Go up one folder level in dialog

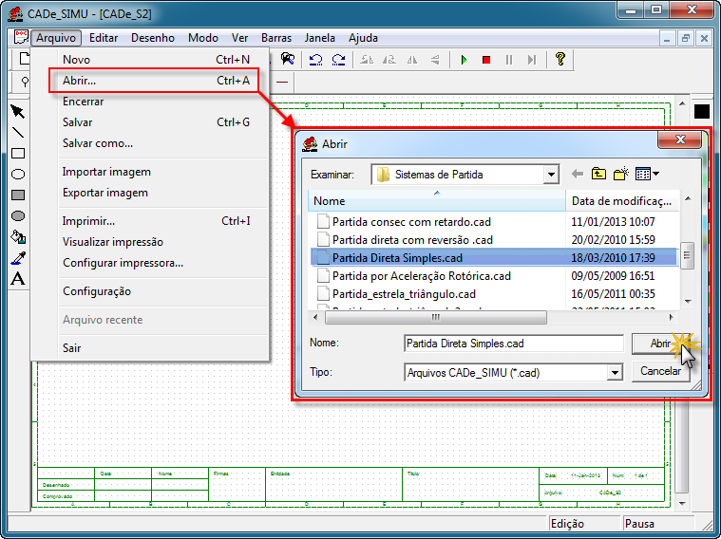pos(598,175)
